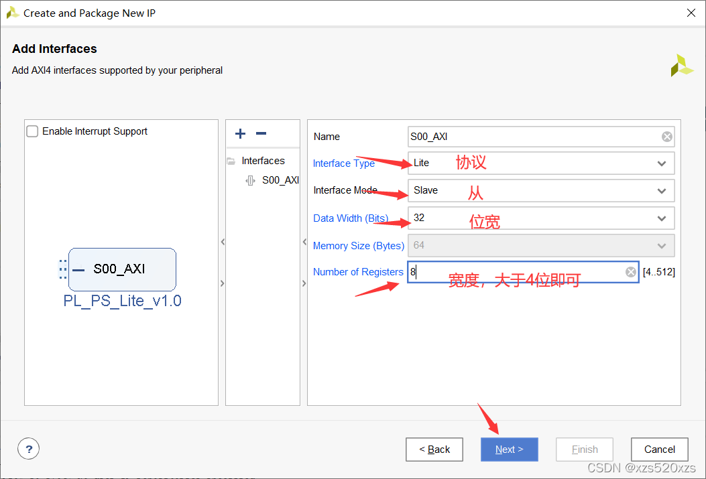Select the S00_AXI block in IP preview

click(122, 269)
